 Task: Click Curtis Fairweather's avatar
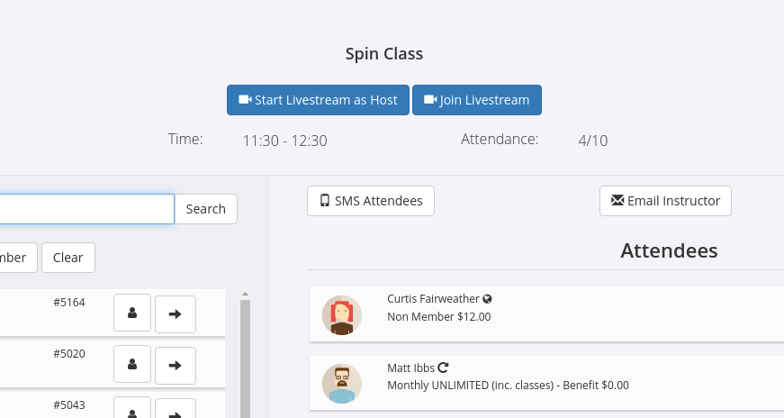[x=341, y=315]
